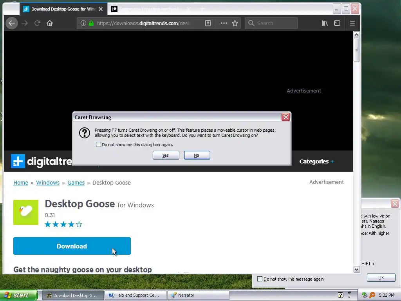Click the orange magnifier tray icon
This screenshot has width=401, height=301.
(x=372, y=296)
